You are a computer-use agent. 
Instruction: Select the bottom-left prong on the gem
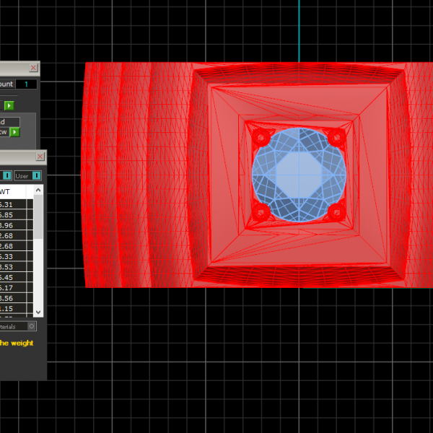pos(261,211)
